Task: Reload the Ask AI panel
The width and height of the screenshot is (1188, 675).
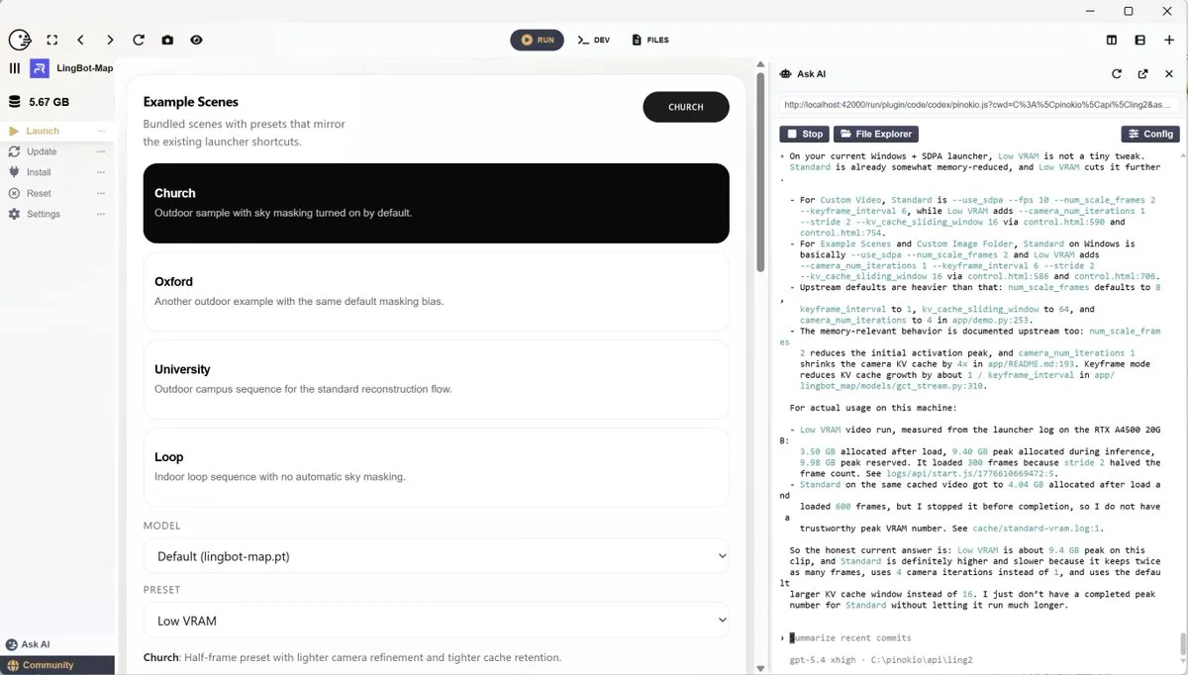Action: coord(1117,74)
